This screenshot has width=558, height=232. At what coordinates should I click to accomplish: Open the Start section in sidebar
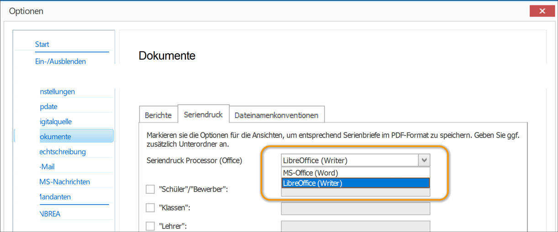[x=42, y=44]
